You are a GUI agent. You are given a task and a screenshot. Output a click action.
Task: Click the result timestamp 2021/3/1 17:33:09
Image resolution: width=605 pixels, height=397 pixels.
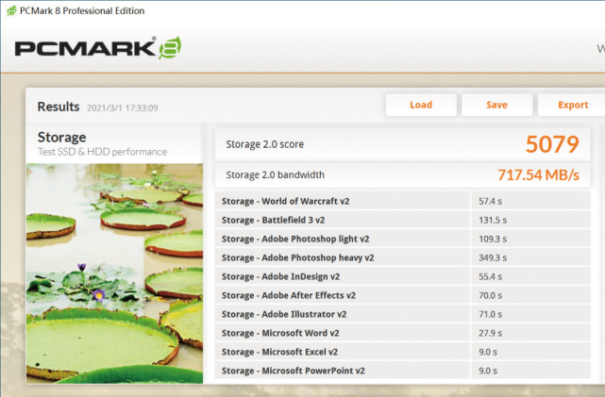[x=123, y=108]
